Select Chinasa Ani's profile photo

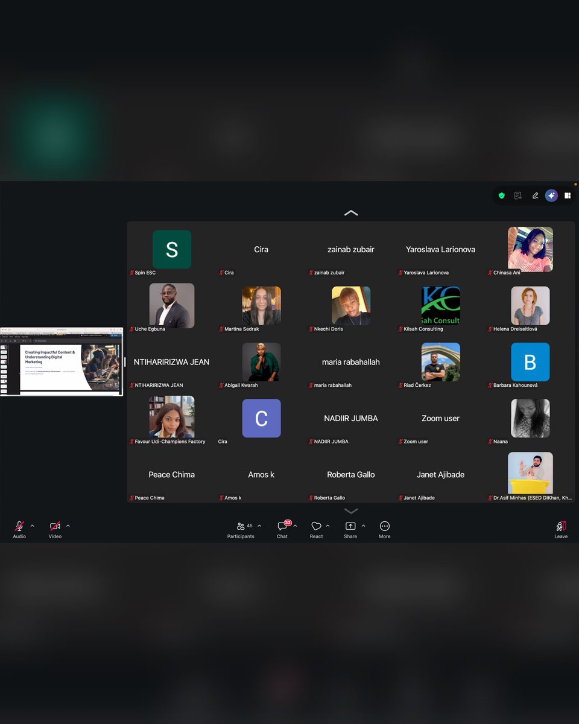pos(530,249)
